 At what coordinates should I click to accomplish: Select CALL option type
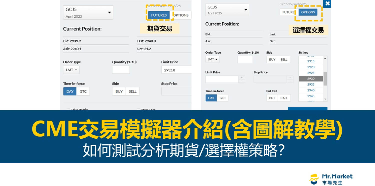click(284, 98)
